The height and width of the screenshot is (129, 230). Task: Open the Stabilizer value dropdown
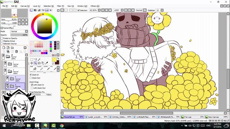pyautogui.click(x=162, y=10)
